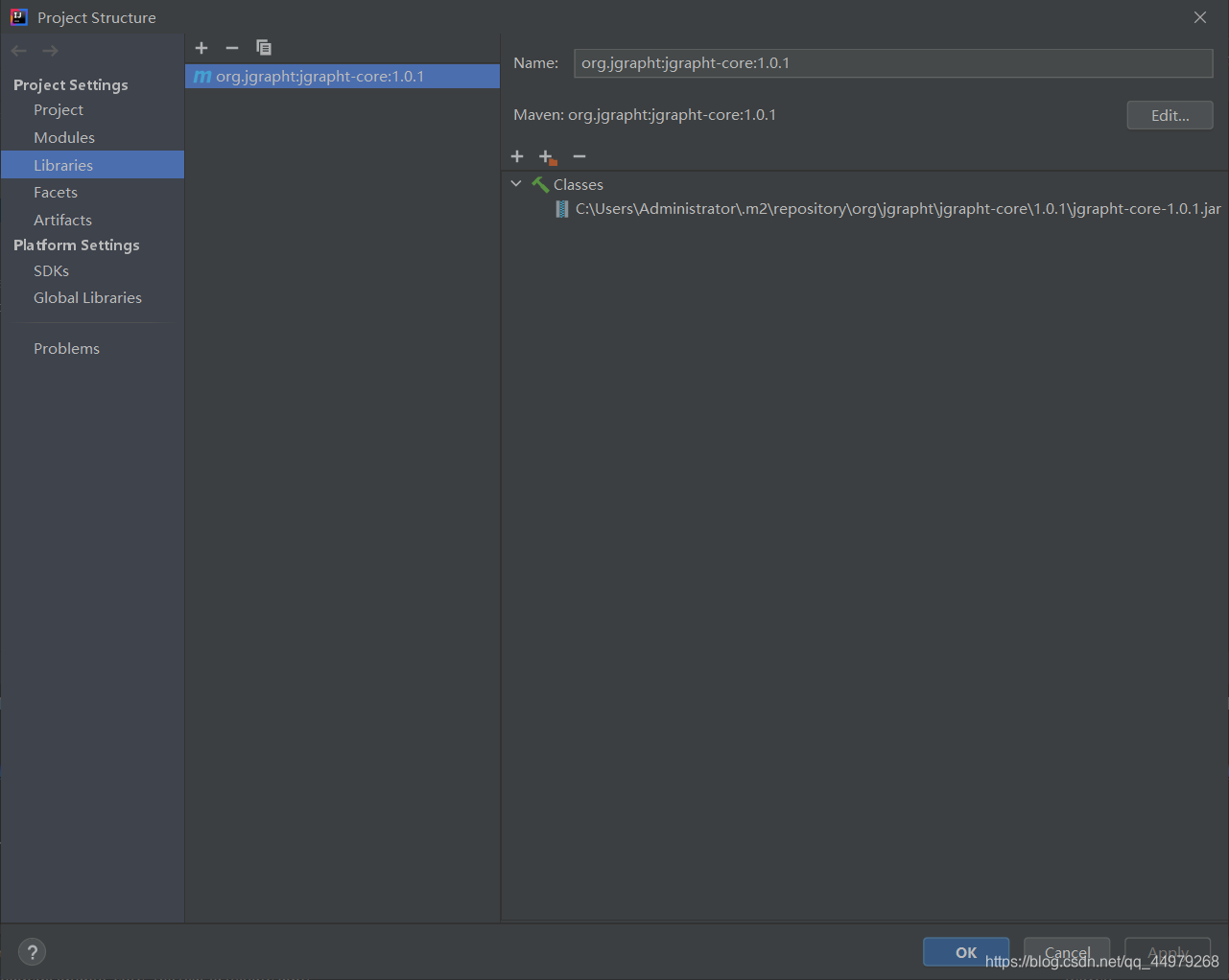The height and width of the screenshot is (980, 1229).
Task: Click the back navigation arrow
Action: pos(17,50)
